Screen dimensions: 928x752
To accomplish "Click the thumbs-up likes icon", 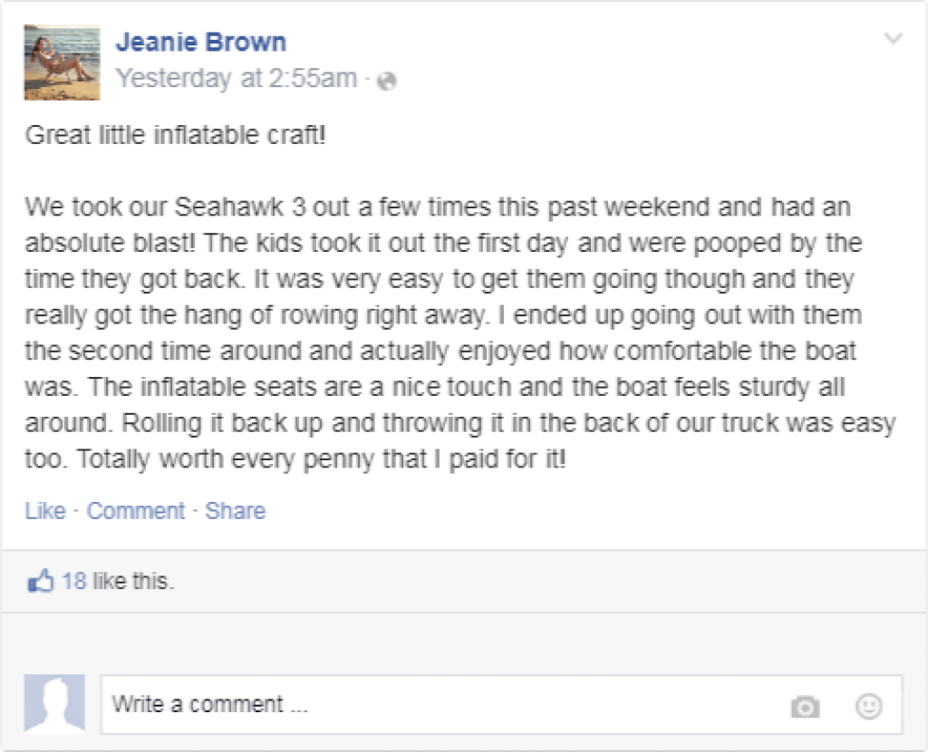I will 42,582.
